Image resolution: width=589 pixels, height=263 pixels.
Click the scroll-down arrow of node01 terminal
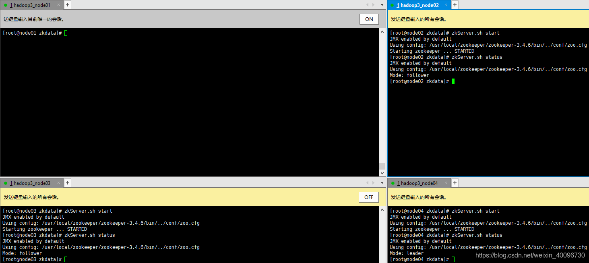pyautogui.click(x=382, y=173)
